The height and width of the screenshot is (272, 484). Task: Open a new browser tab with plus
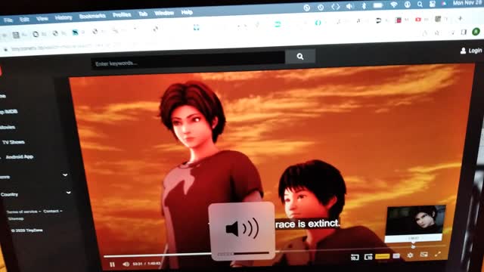tap(460, 18)
